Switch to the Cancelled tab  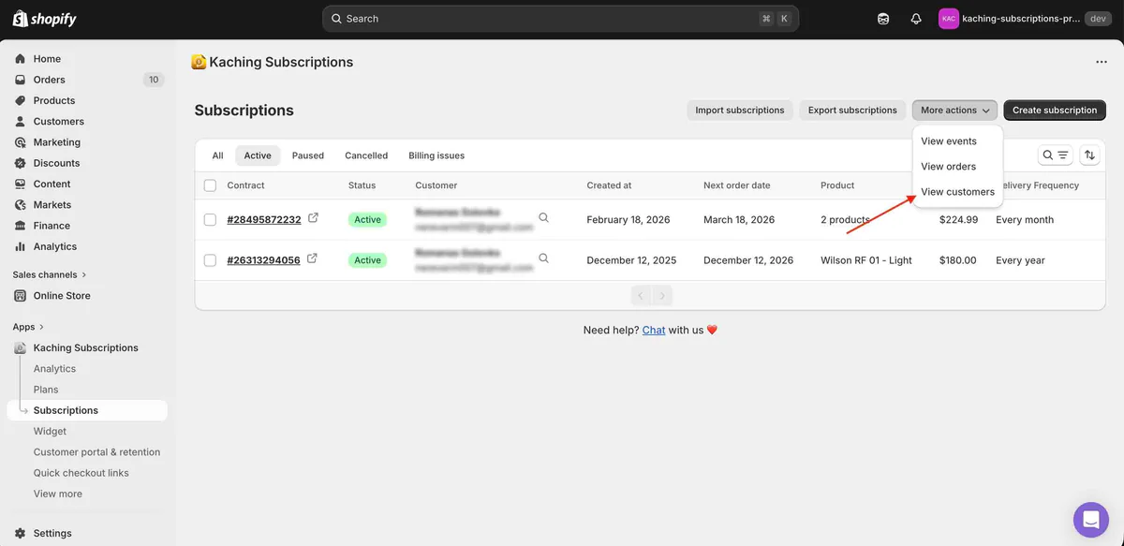pyautogui.click(x=366, y=155)
